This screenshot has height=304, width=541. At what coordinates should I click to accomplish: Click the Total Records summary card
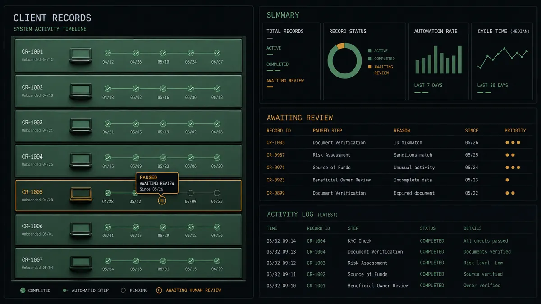tap(291, 61)
